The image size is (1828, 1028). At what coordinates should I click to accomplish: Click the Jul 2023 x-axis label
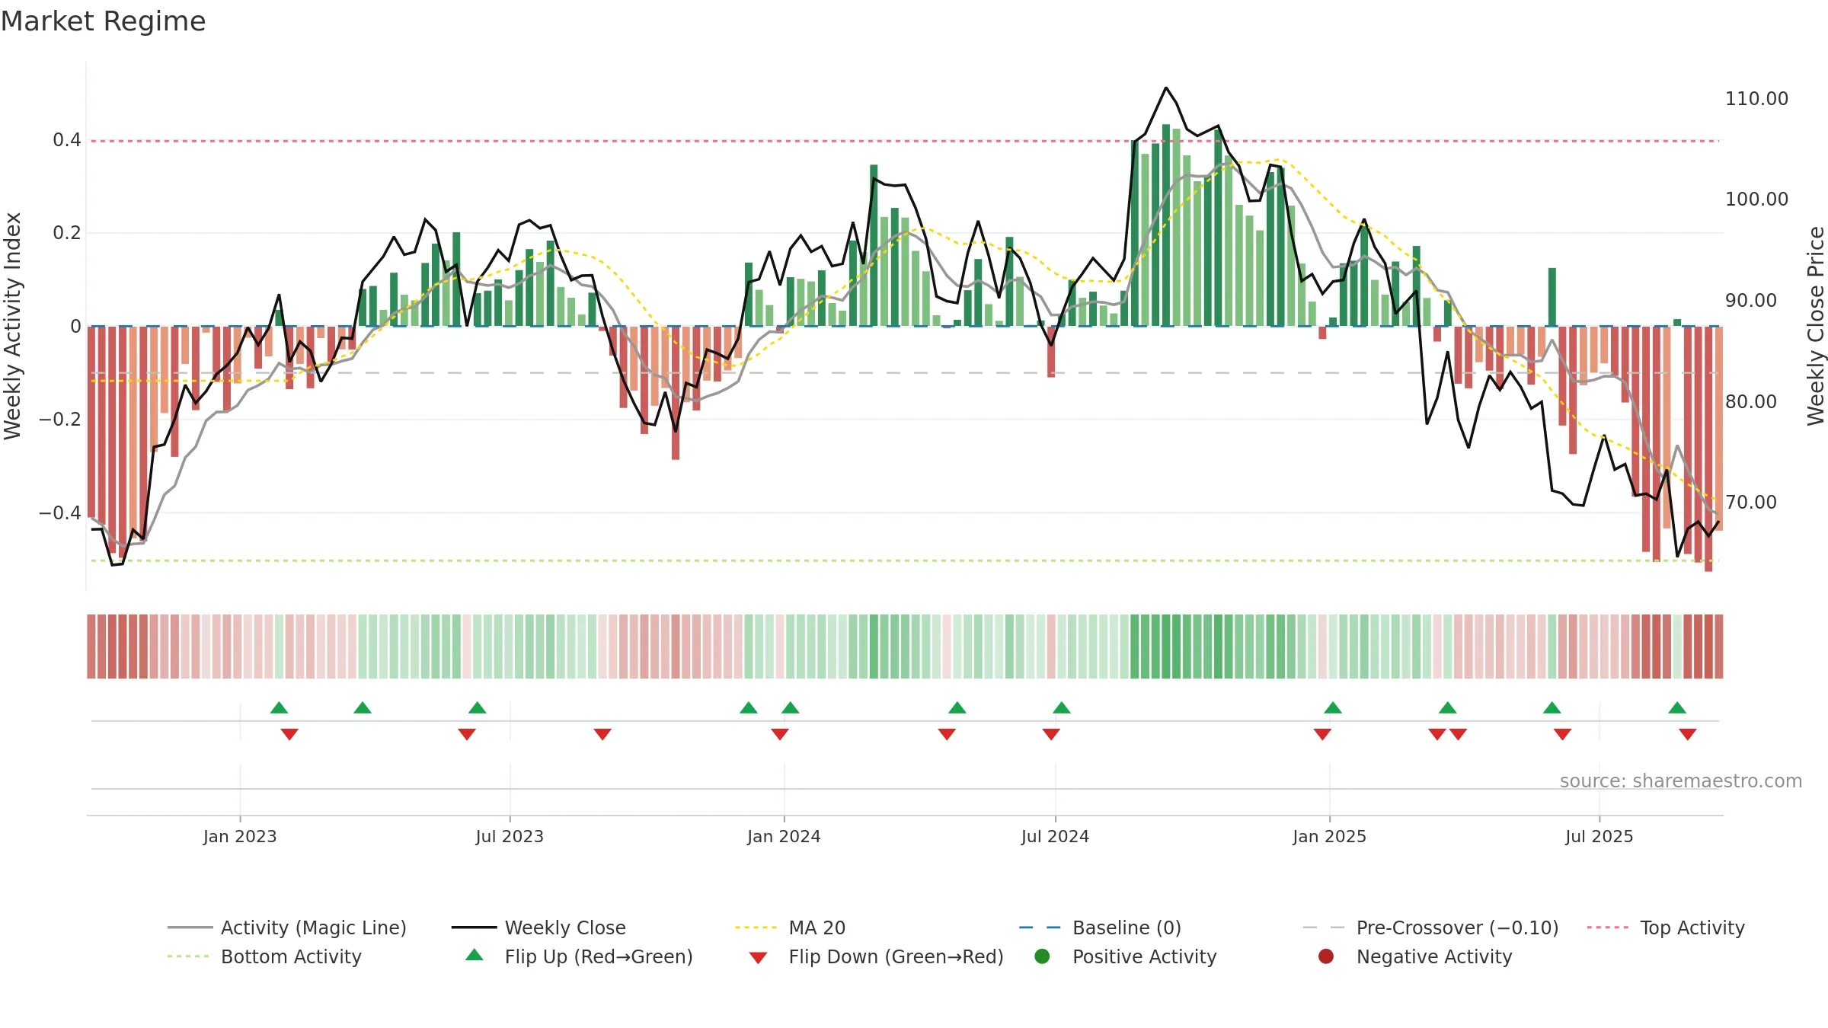tap(510, 836)
